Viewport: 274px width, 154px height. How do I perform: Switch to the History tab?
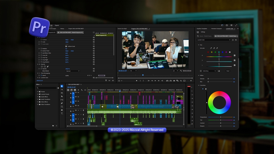(62, 29)
